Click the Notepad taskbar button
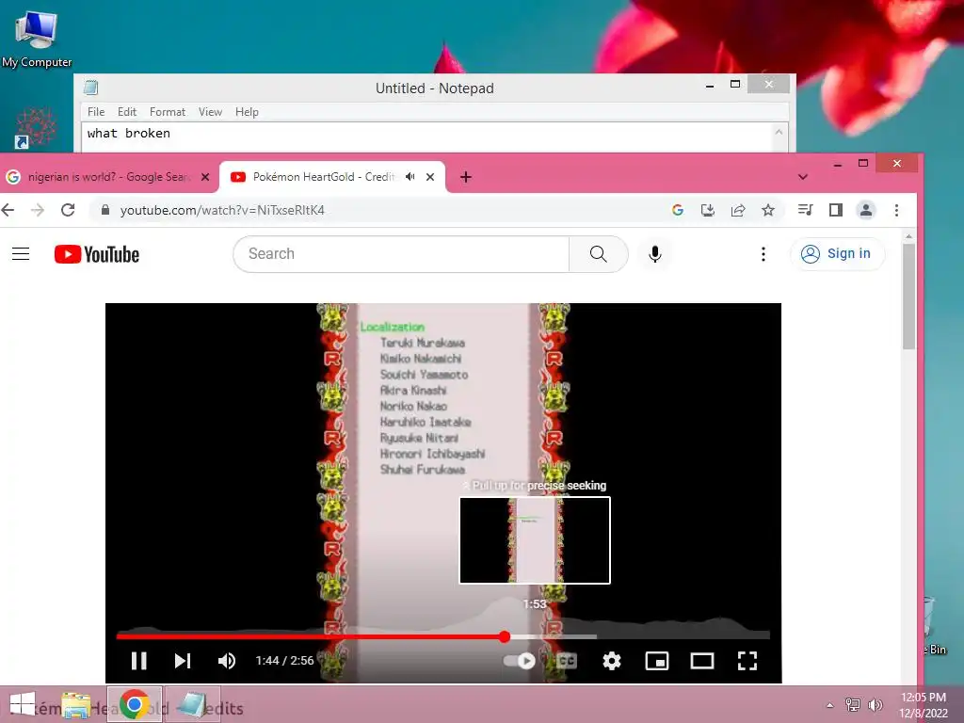 [x=192, y=704]
